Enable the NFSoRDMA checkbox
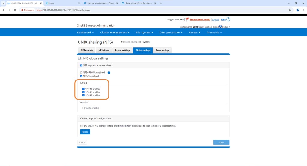 coord(81,73)
